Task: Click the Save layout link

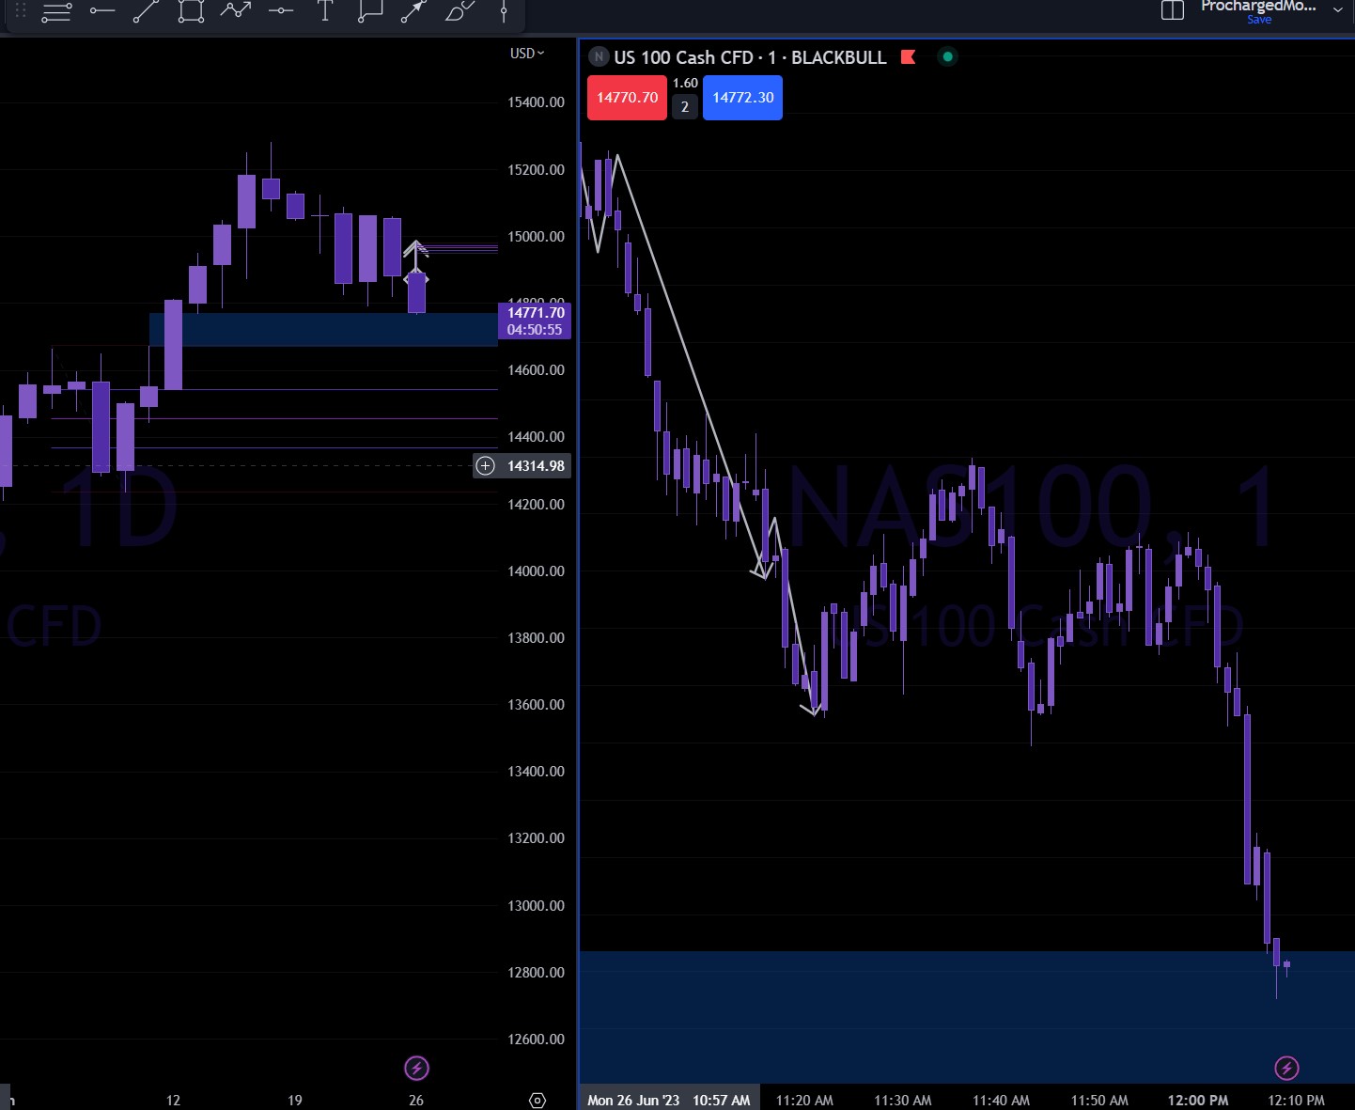Action: tap(1259, 20)
